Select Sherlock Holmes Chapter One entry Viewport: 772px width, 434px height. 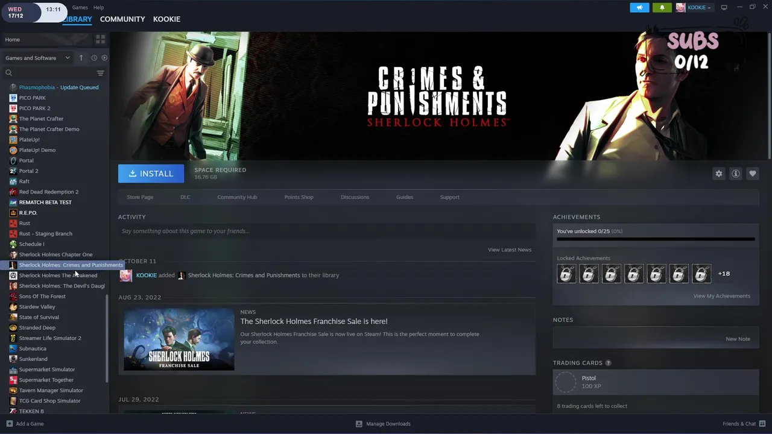(55, 254)
